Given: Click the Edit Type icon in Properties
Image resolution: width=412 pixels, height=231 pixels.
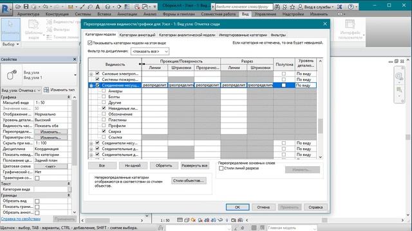Looking at the screenshot, I should 46,90.
